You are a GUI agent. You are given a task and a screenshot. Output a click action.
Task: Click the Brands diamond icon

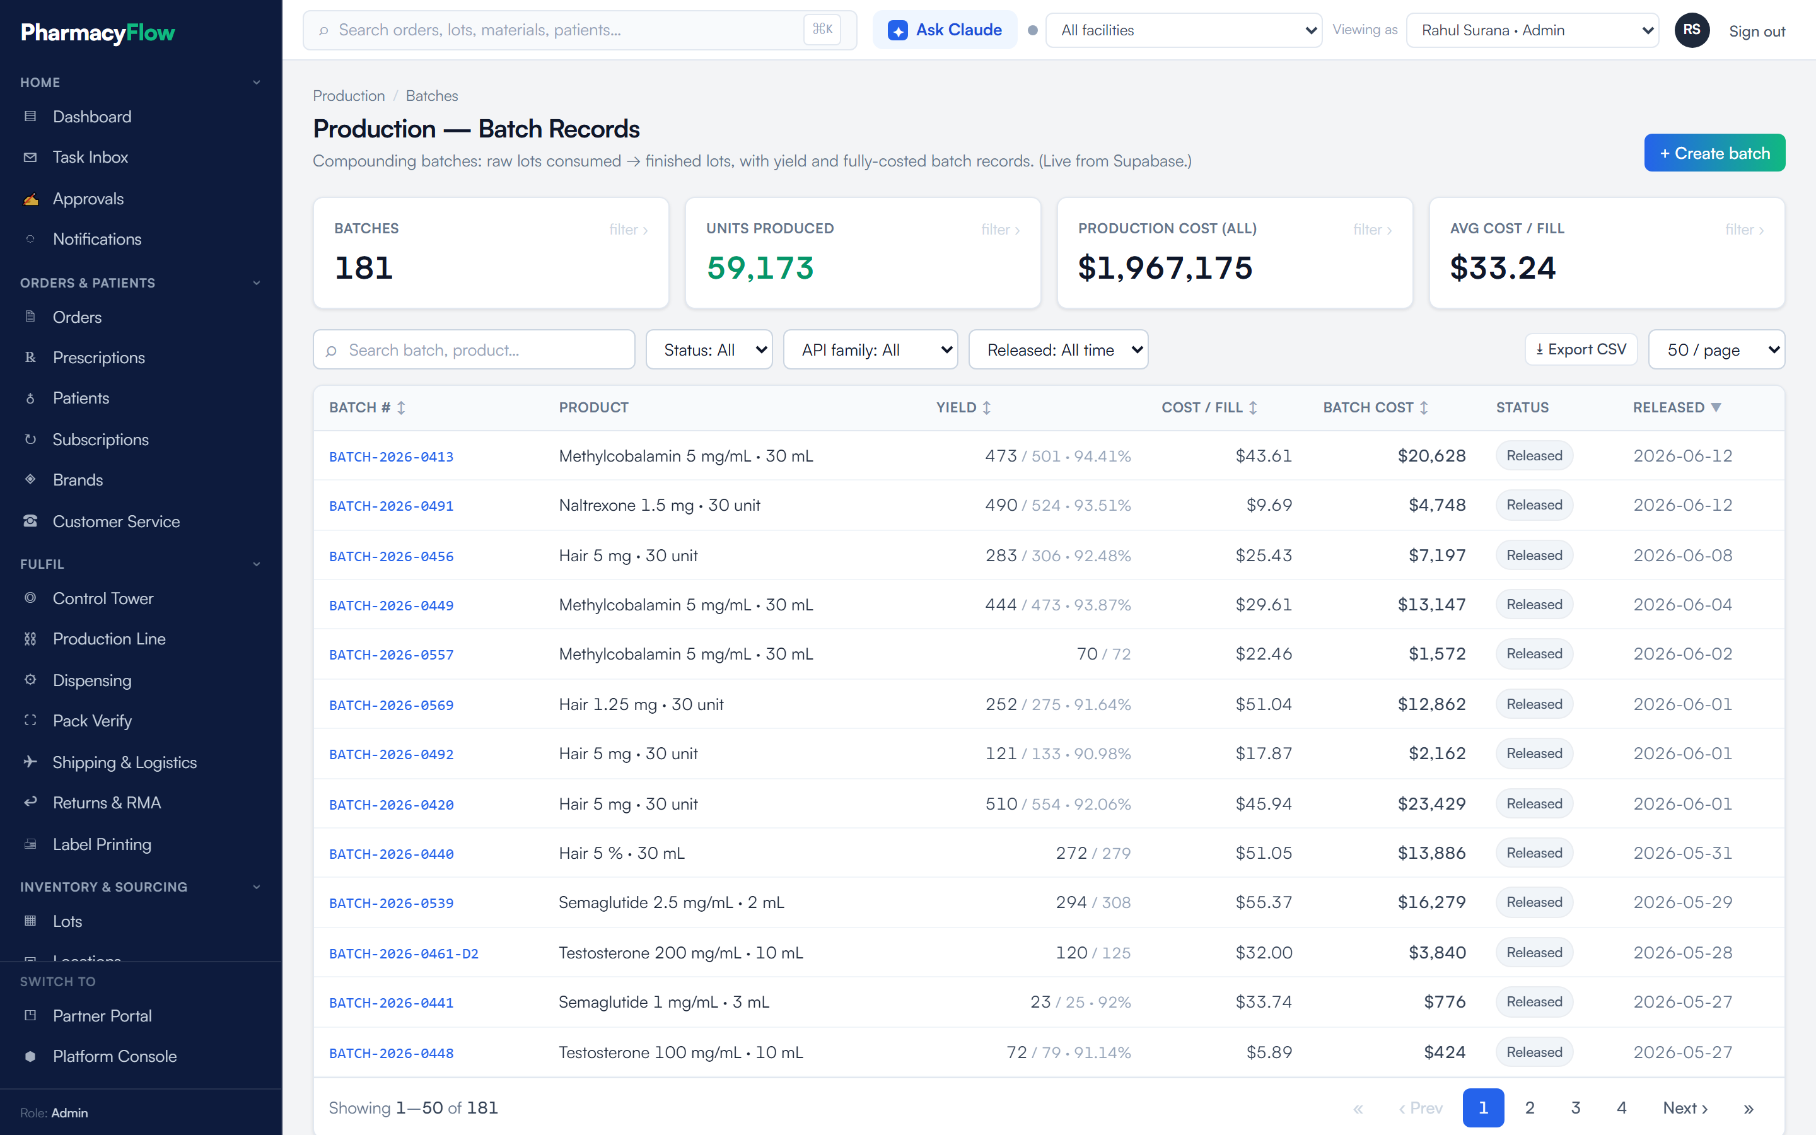click(x=30, y=479)
